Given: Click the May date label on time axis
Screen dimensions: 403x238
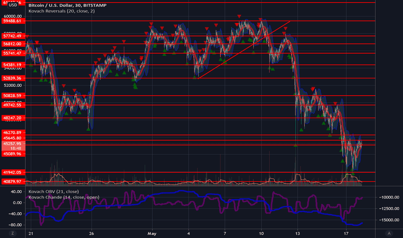Looking at the screenshot, I should 152,234.
